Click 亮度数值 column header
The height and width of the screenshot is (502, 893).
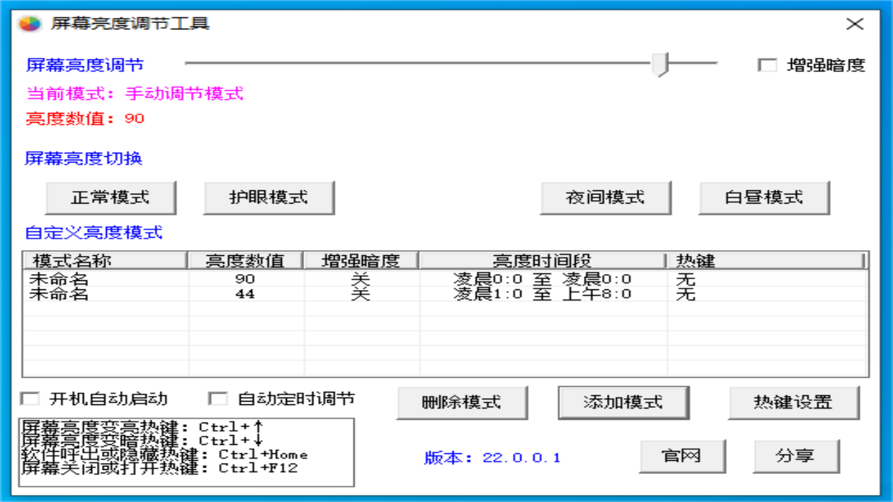(x=246, y=261)
